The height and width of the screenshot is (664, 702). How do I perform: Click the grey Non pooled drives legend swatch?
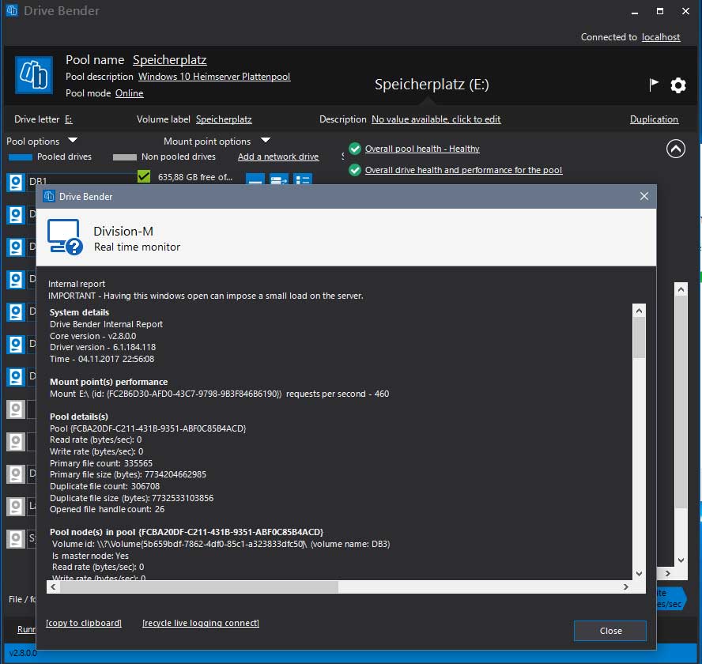tap(125, 157)
